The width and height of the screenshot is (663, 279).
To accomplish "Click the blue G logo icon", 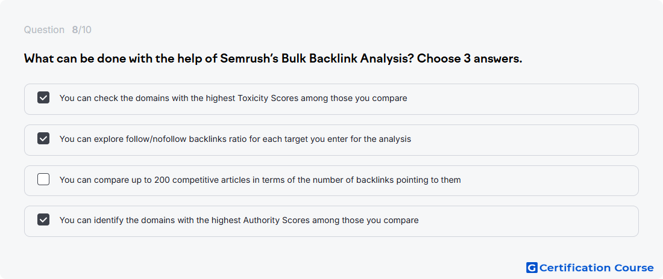I will point(532,268).
